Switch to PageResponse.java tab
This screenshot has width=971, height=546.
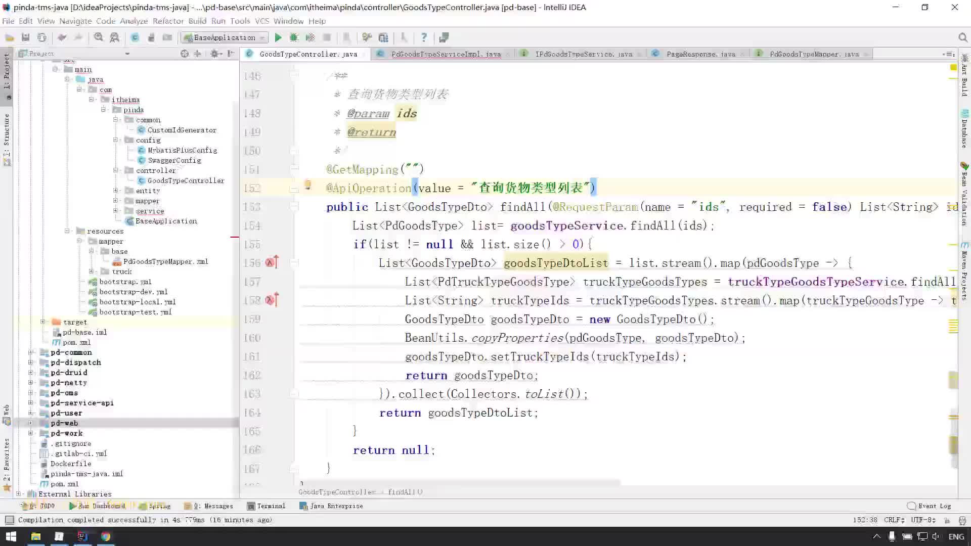point(700,54)
